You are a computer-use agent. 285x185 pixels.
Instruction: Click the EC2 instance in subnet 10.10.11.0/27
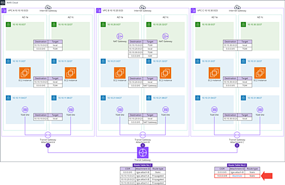[25, 73]
